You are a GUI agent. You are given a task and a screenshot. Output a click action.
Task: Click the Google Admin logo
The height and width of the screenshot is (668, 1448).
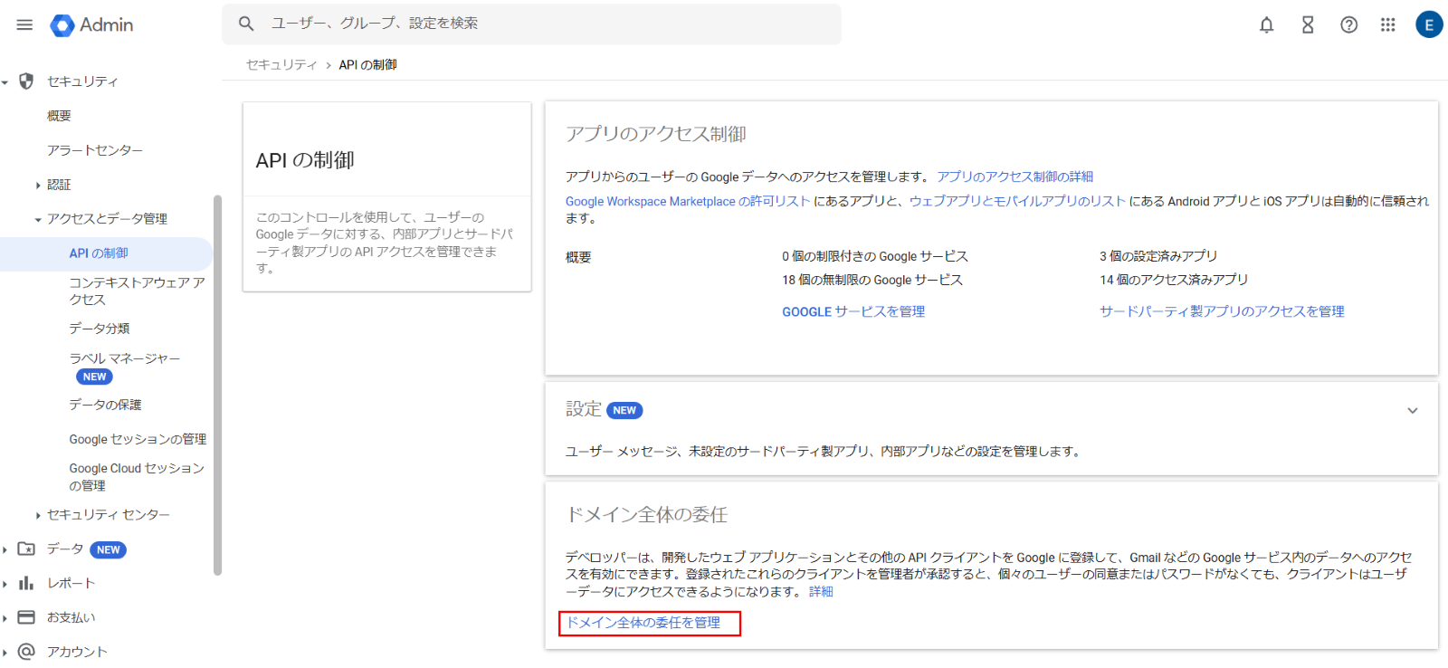point(91,25)
